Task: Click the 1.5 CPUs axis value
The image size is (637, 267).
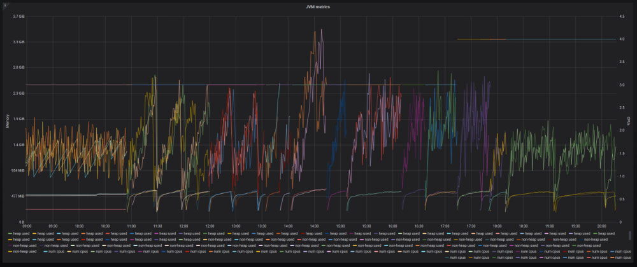Action: coord(622,154)
